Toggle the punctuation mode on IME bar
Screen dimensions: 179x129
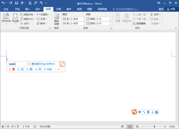pyautogui.click(x=144, y=112)
